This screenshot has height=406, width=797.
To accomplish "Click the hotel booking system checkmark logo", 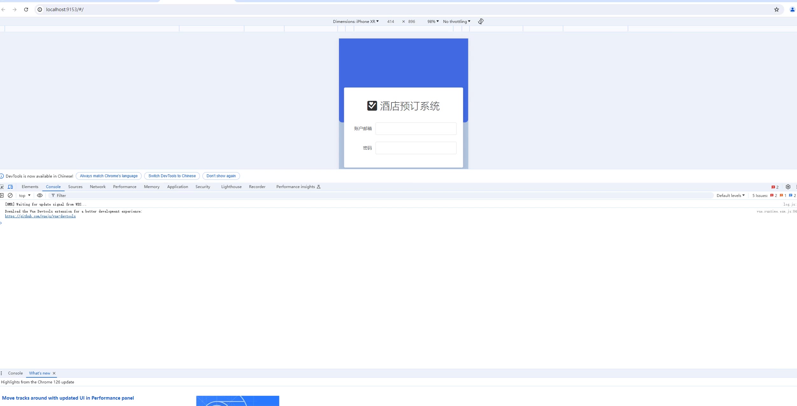I will (x=372, y=106).
